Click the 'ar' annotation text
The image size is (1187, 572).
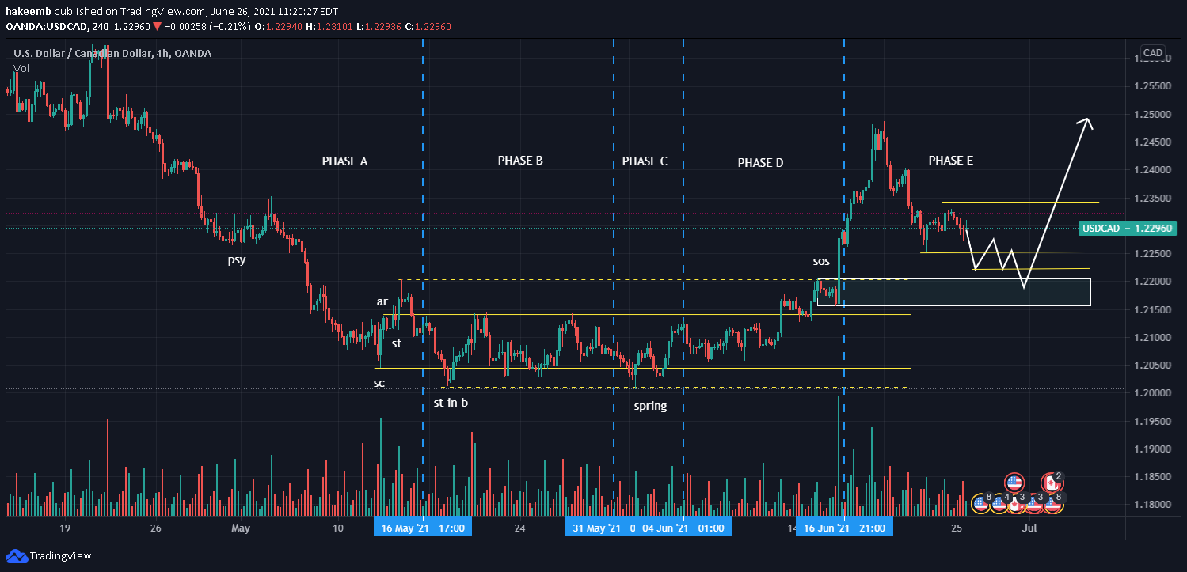coord(382,301)
